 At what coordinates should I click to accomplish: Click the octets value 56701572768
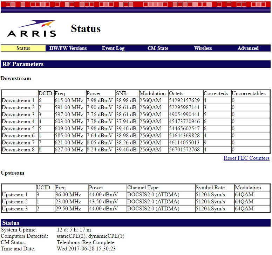coord(184,150)
